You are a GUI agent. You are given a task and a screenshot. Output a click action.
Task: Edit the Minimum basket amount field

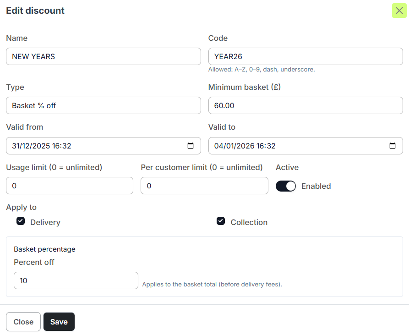[x=305, y=105]
